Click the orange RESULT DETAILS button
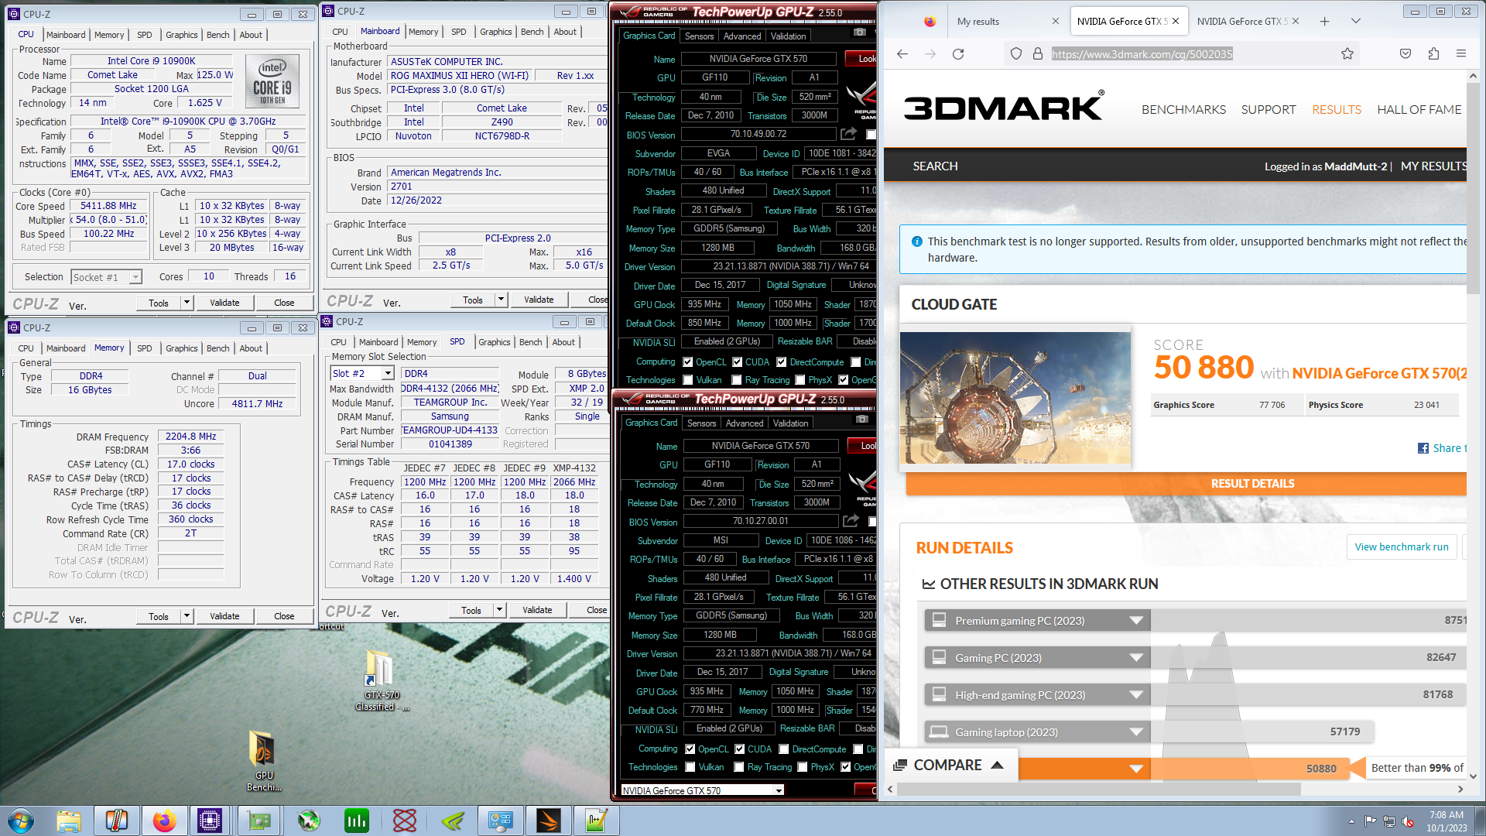This screenshot has height=836, width=1486. pos(1186,484)
